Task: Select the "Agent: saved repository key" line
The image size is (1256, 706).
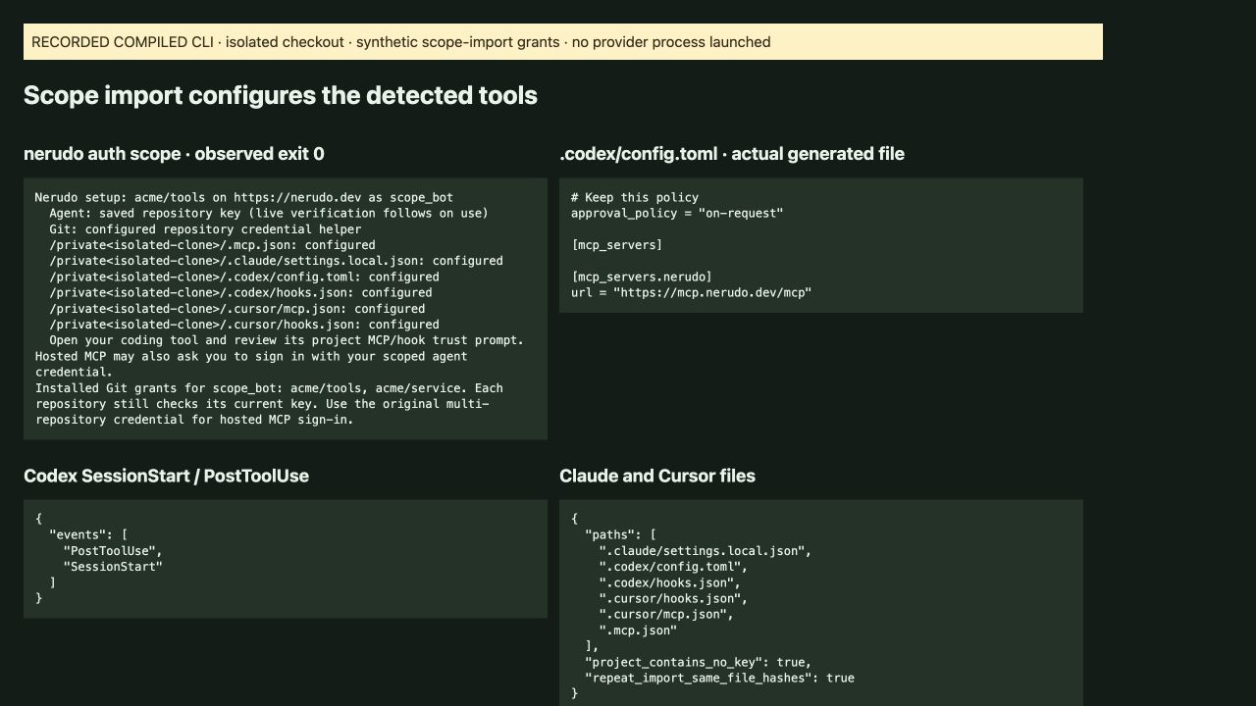Action: click(269, 213)
